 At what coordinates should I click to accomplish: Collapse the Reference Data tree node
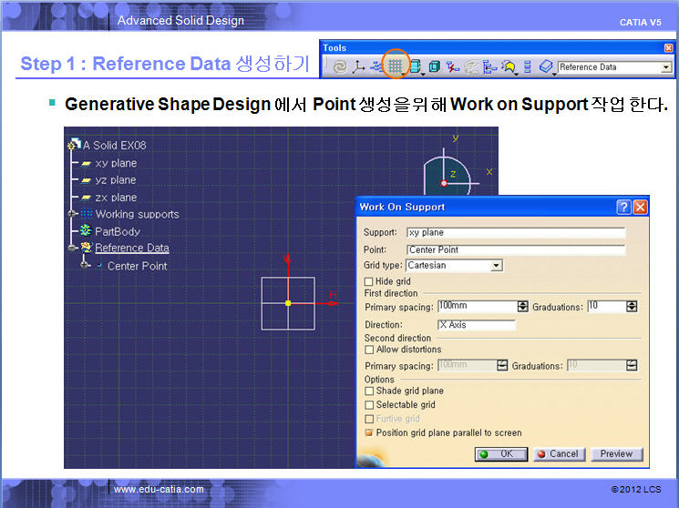click(x=73, y=248)
